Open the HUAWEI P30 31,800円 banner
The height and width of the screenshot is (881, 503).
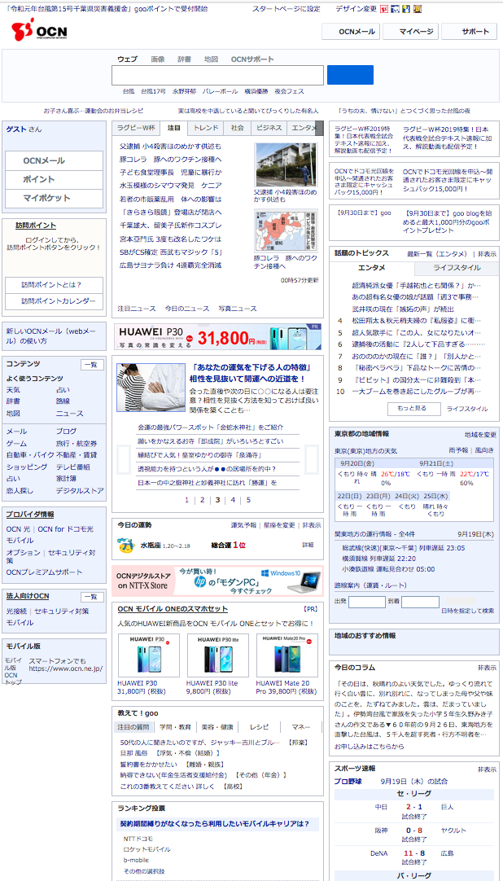coord(218,336)
